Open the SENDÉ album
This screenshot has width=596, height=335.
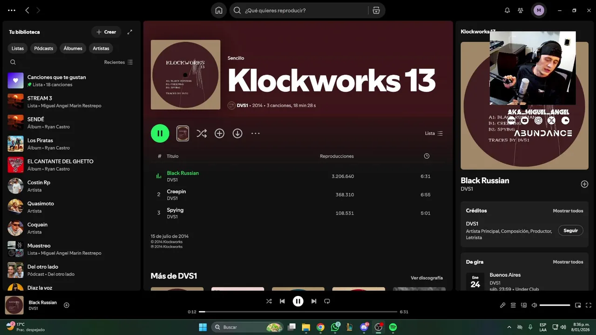[x=71, y=122]
